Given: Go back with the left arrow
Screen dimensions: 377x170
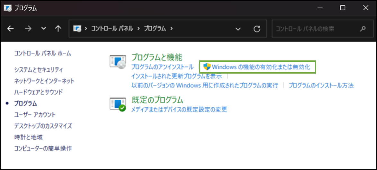Looking at the screenshot, I should (x=10, y=29).
